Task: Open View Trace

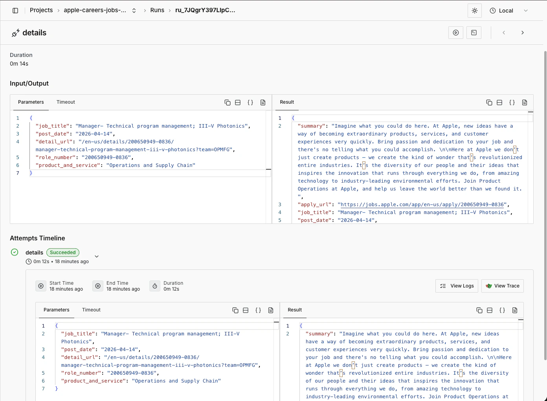Action: pos(503,286)
